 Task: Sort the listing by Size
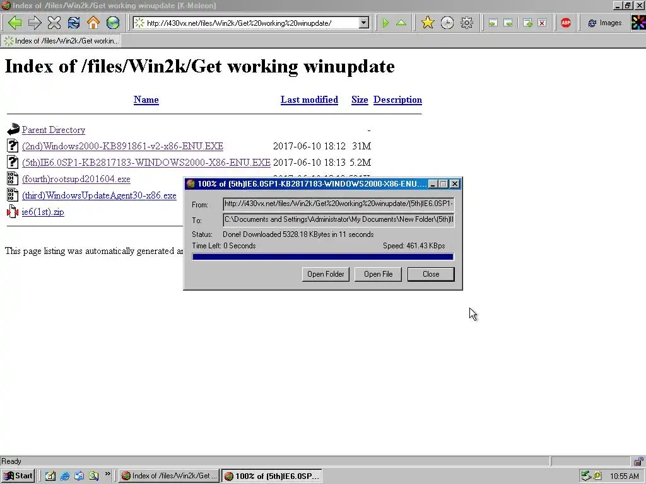pyautogui.click(x=359, y=100)
